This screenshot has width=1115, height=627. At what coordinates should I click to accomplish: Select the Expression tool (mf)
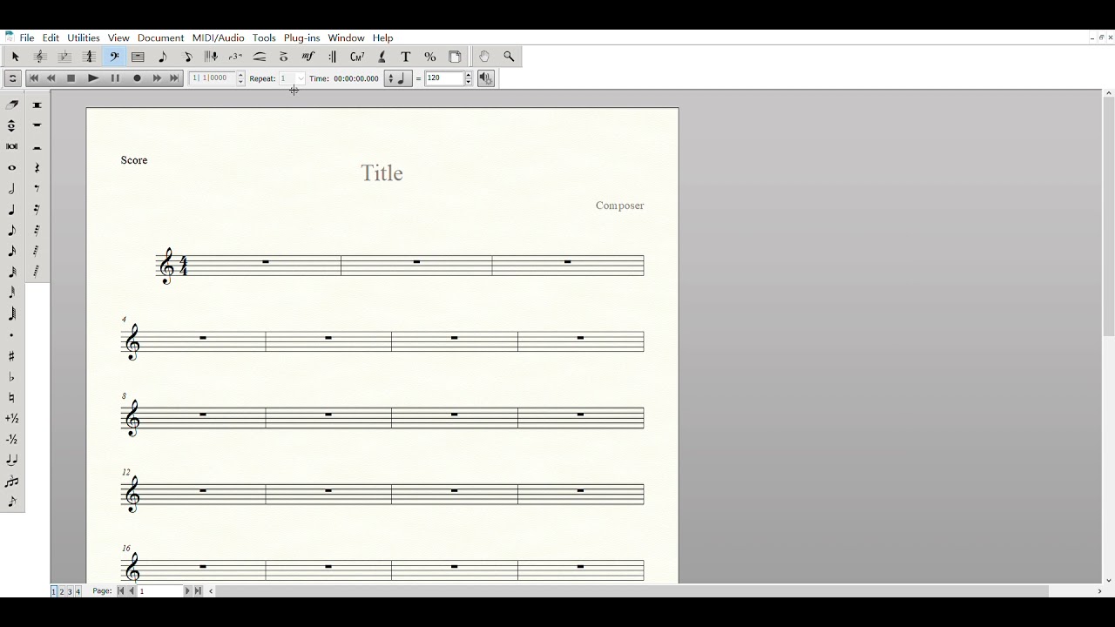point(308,57)
